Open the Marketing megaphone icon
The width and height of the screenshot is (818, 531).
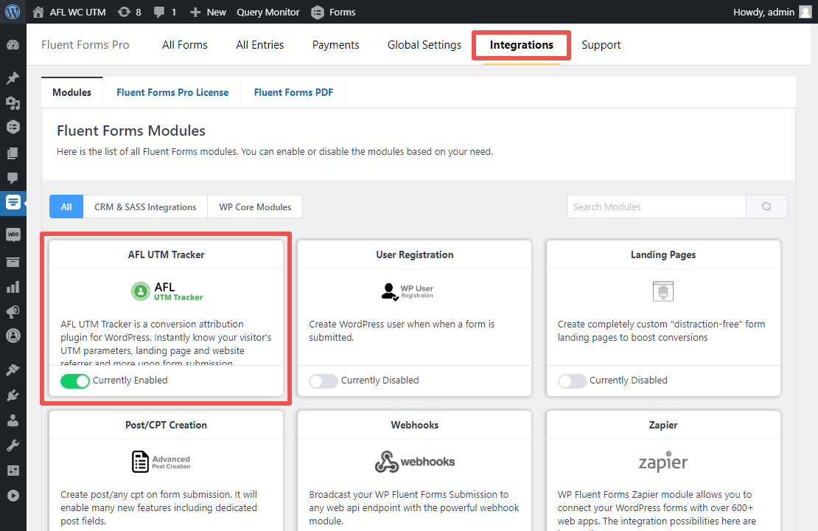coord(13,312)
